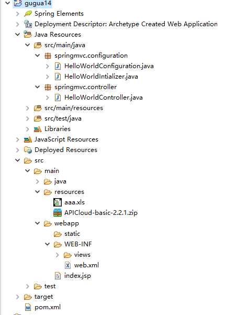Select HelloWorldIntializer.java in the tree
The width and height of the screenshot is (236, 315).
[101, 77]
